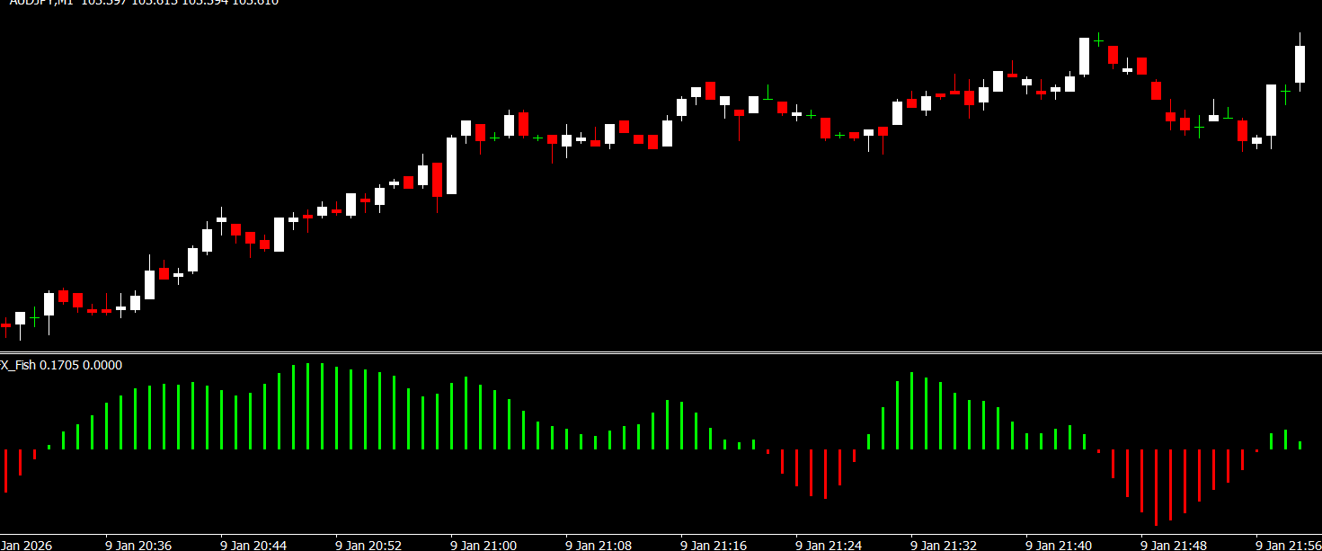Select the 9 Jan 21:32 time label
This screenshot has width=1322, height=551.
pos(945,545)
